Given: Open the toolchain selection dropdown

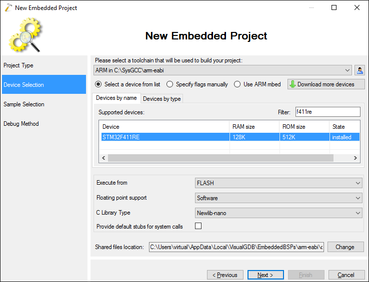Looking at the screenshot, I should coord(222,70).
